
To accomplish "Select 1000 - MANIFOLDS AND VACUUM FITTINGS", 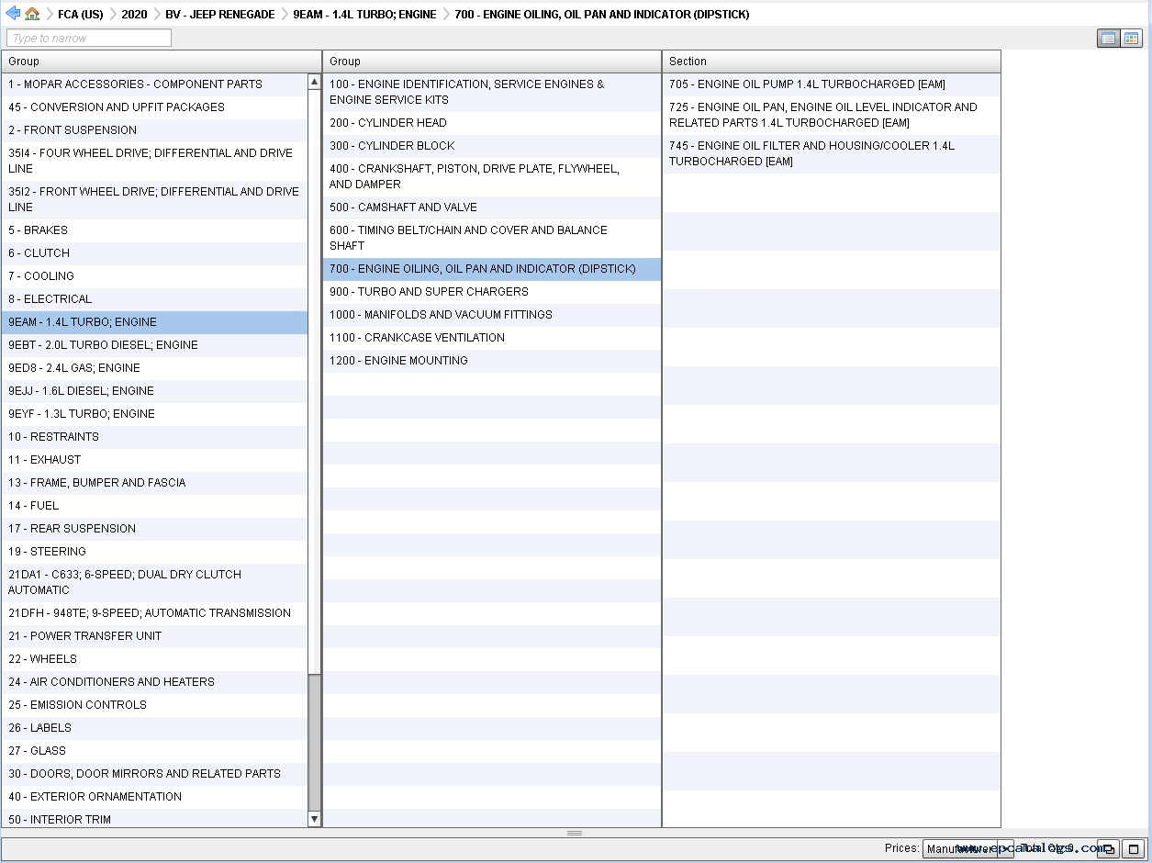I will pyautogui.click(x=492, y=315).
